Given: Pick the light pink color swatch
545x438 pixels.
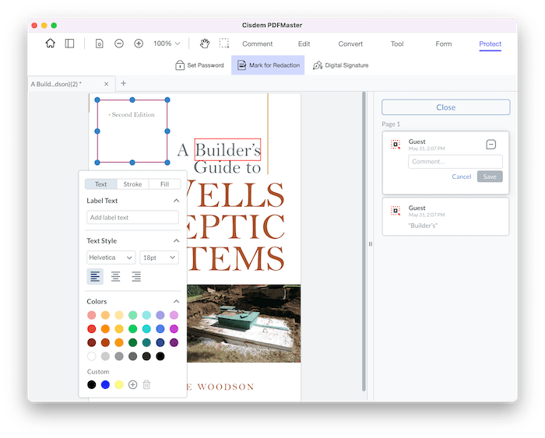Looking at the screenshot, I should pos(91,315).
